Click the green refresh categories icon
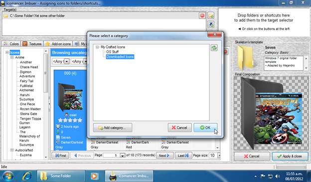Viewport: 311px width, 182px height. (214, 48)
